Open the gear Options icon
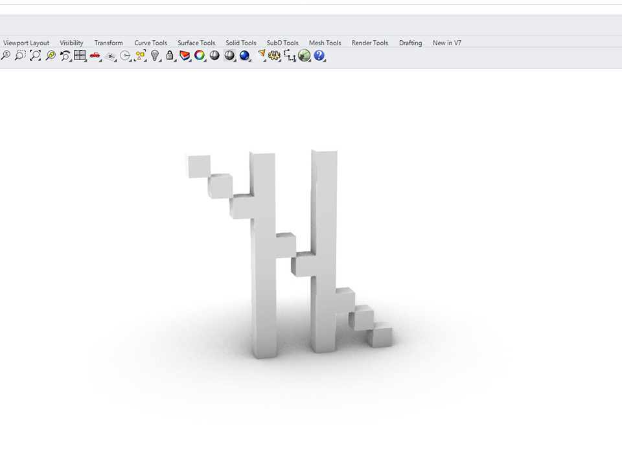 274,56
